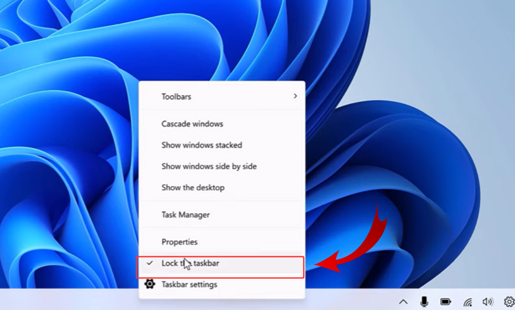The height and width of the screenshot is (310, 515).
Task: Click the gear icon beside Taskbar settings
Action: click(150, 284)
